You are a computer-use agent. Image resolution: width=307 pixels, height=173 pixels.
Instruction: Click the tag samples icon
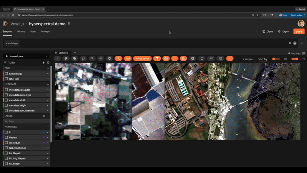click(x=74, y=58)
